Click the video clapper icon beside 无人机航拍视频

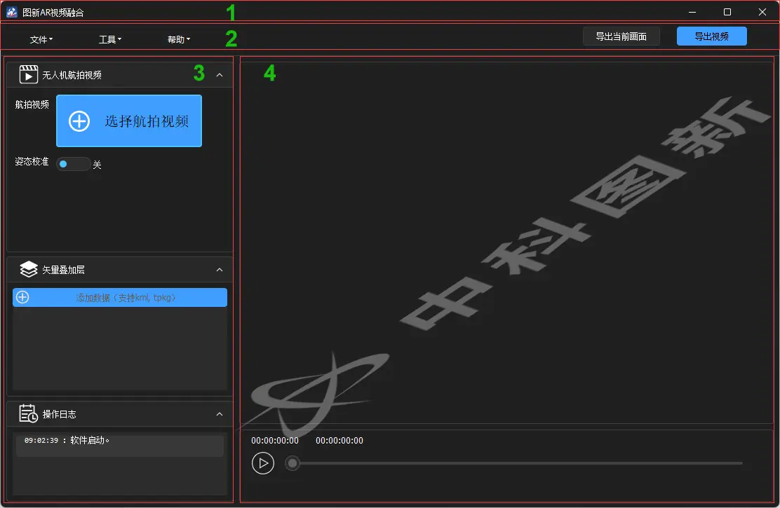point(28,74)
